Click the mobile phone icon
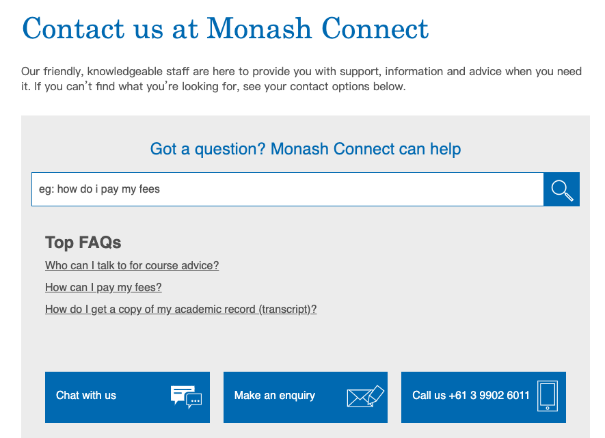This screenshot has width=605, height=438. [548, 396]
